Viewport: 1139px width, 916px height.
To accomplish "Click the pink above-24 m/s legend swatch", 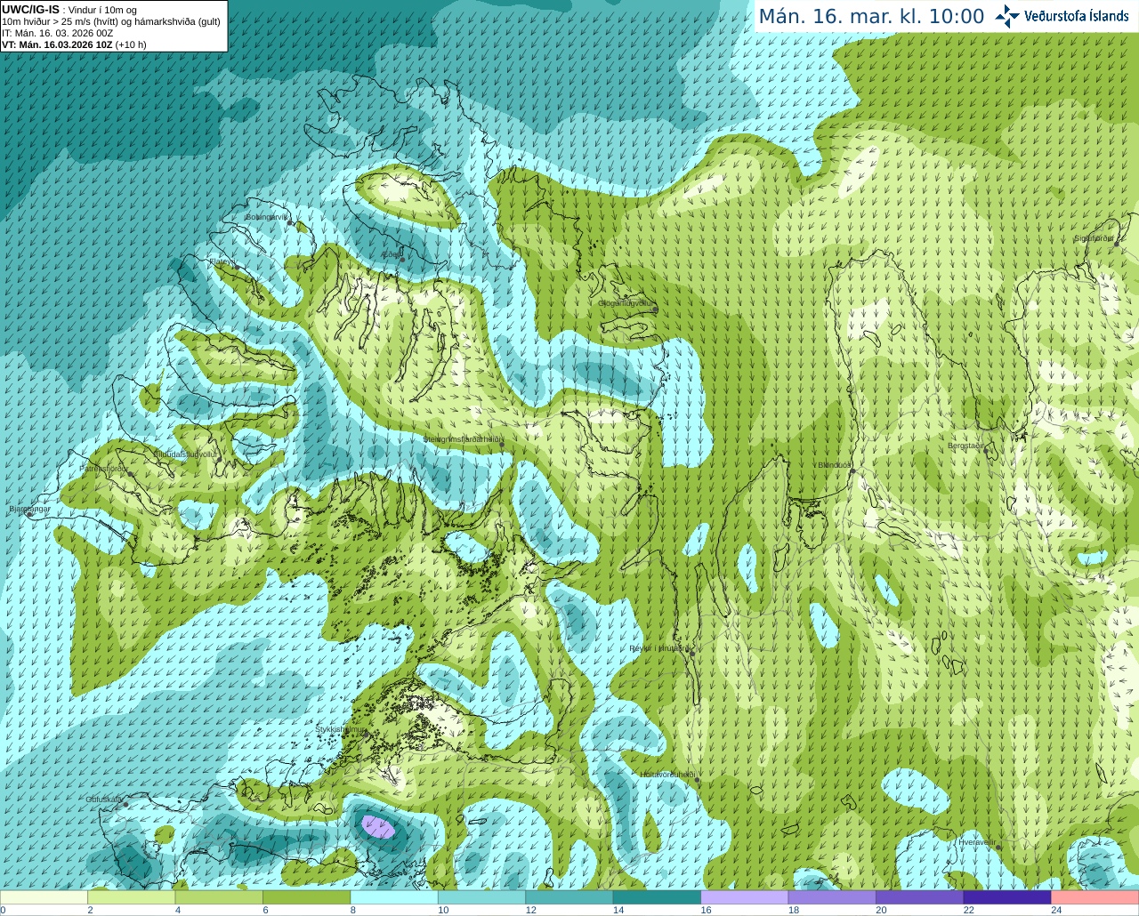I will (1095, 897).
